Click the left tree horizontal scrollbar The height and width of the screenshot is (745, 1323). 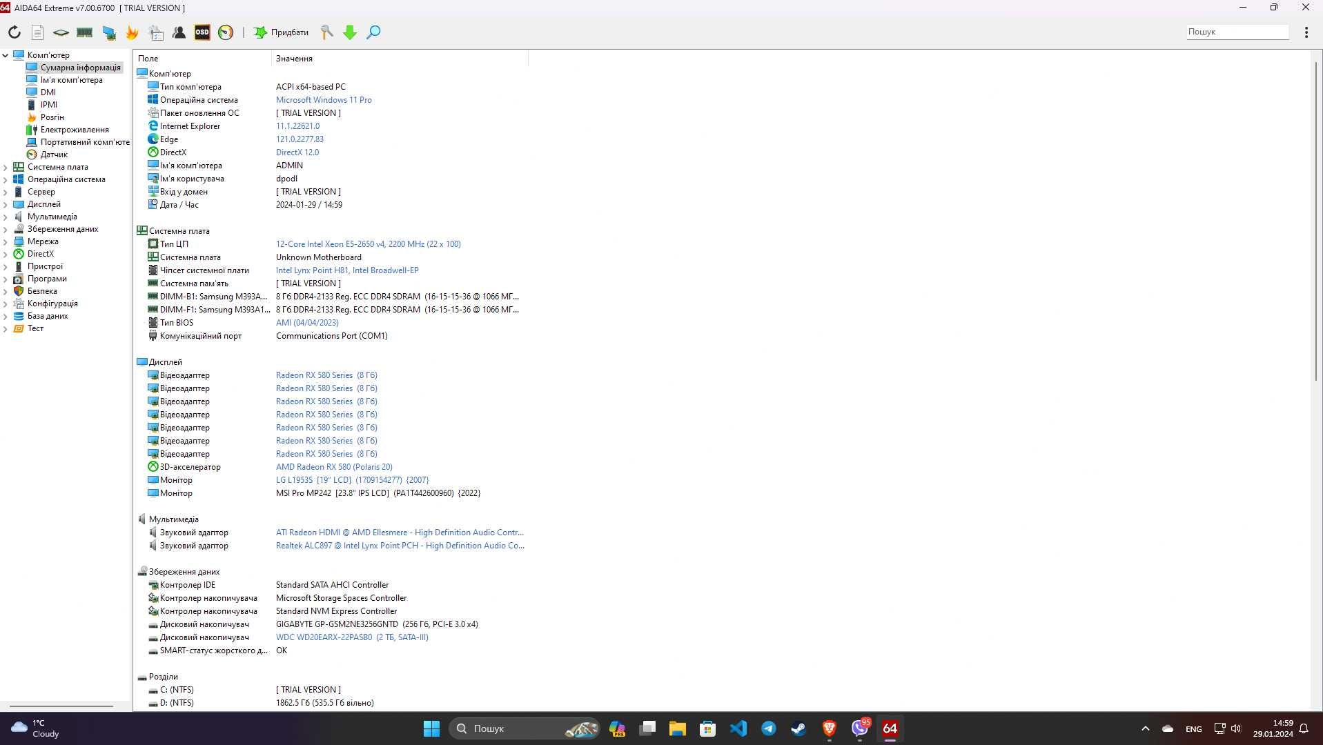[61, 706]
